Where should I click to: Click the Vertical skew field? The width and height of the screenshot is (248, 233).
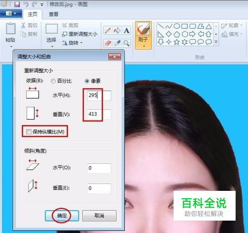[99, 188]
